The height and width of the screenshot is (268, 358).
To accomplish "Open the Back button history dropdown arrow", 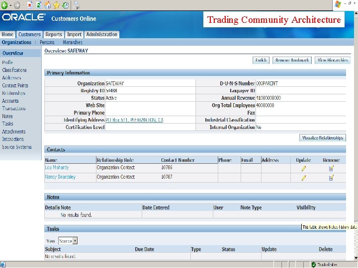I will (10, 5).
